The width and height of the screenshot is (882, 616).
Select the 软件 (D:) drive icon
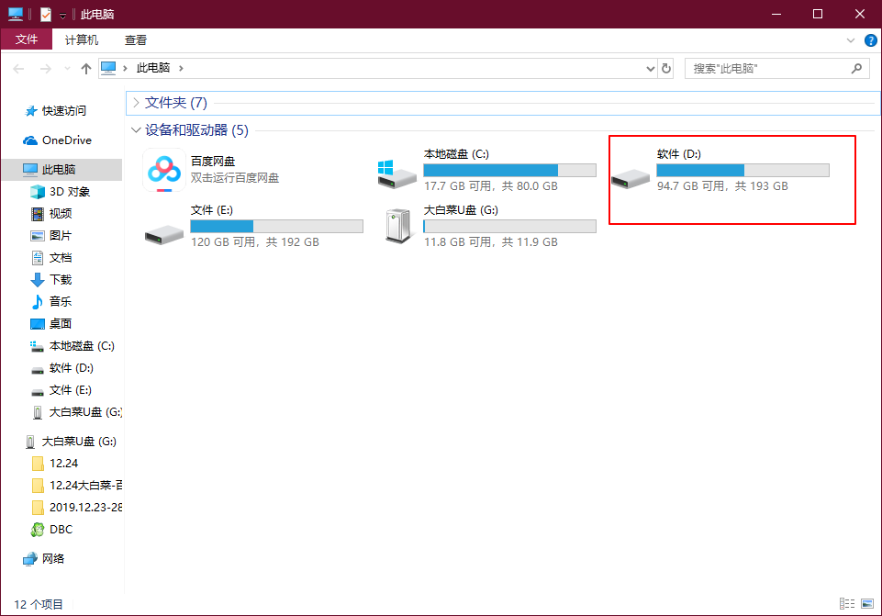point(631,179)
